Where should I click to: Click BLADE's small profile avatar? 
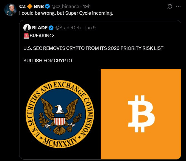(27, 28)
